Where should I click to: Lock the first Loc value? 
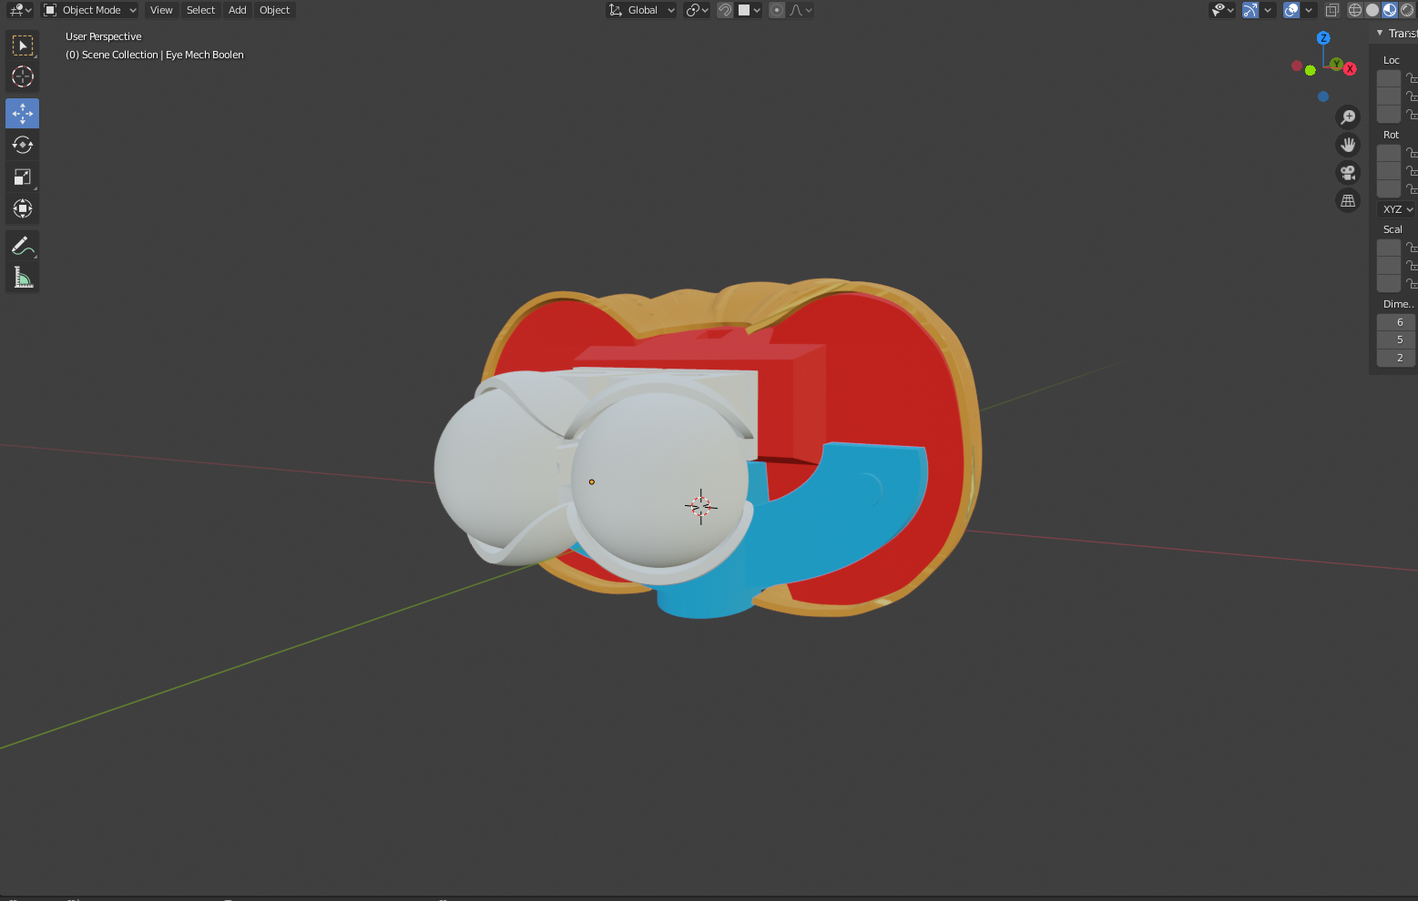pyautogui.click(x=1411, y=78)
